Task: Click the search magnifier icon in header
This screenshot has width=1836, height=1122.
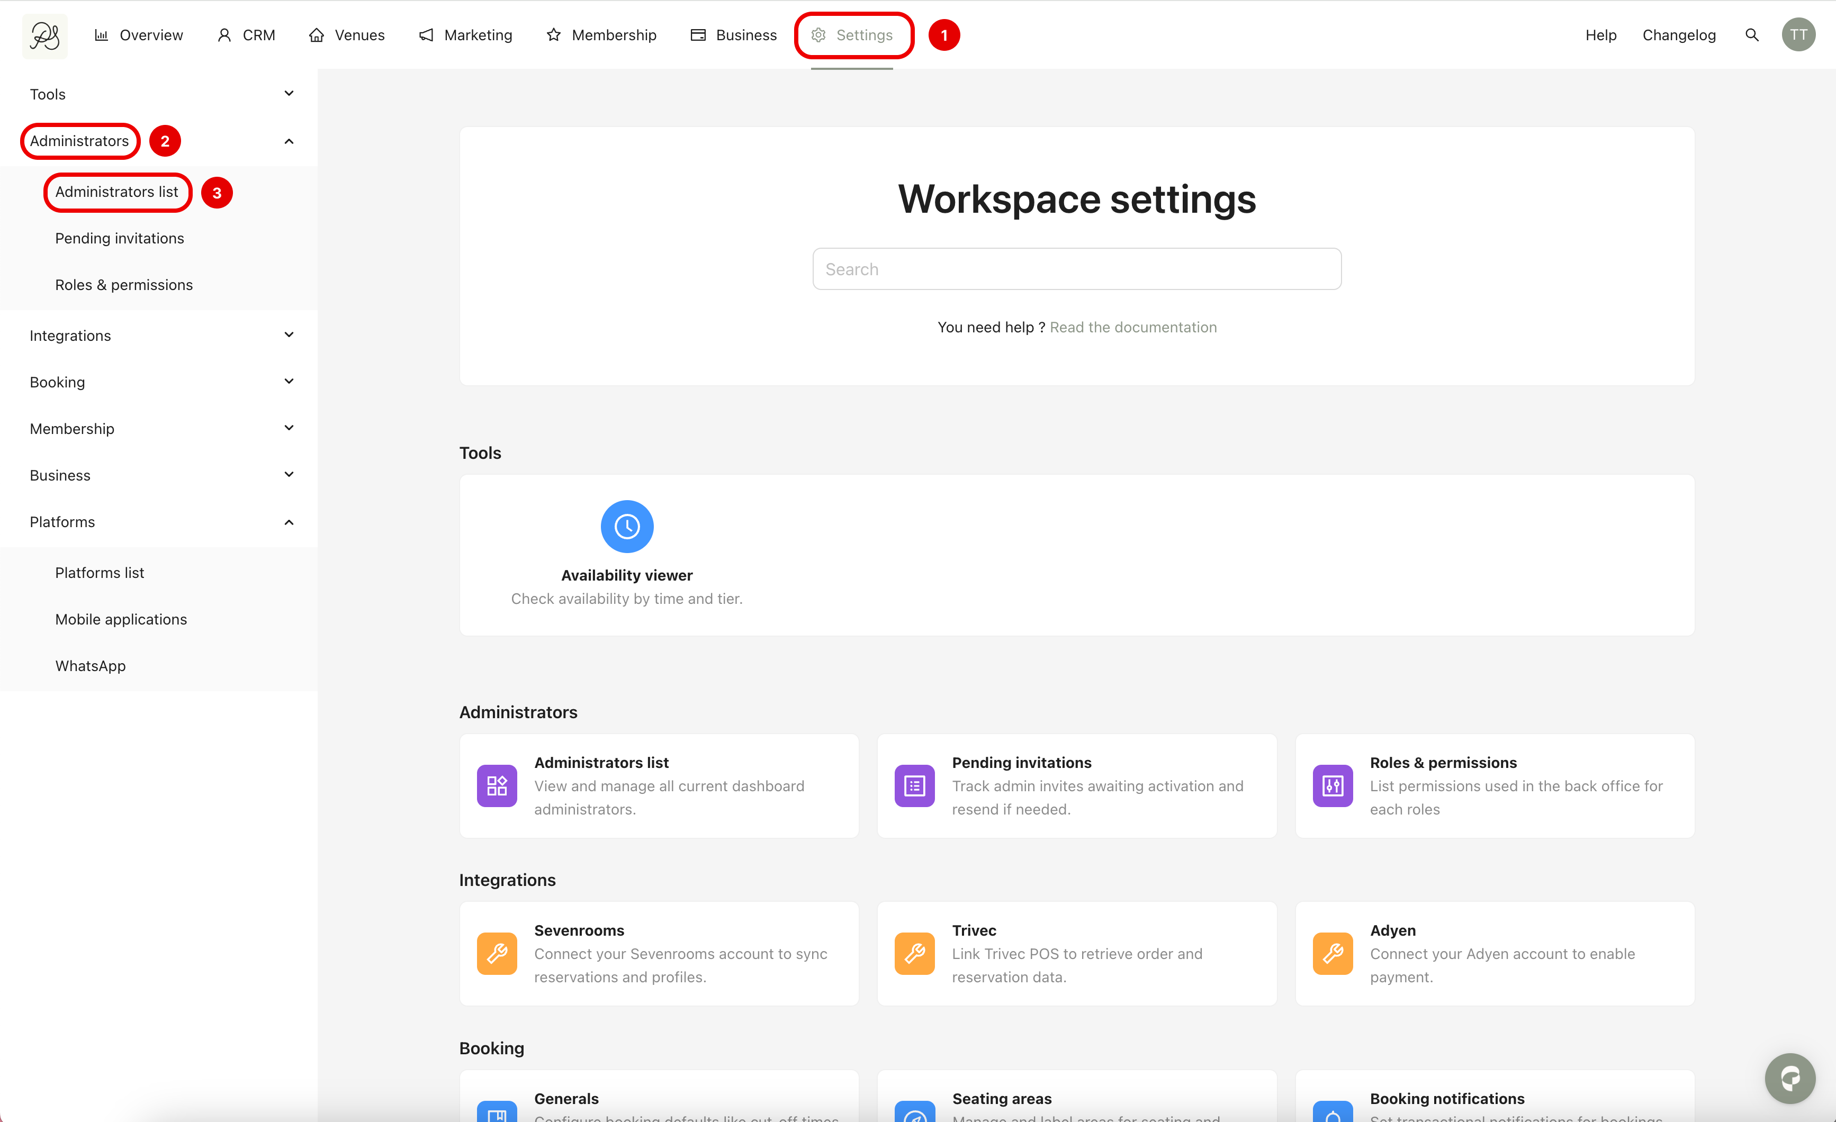Action: [x=1752, y=35]
